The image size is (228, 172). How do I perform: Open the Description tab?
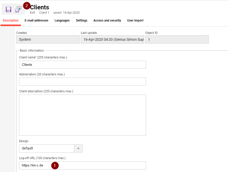[11, 20]
